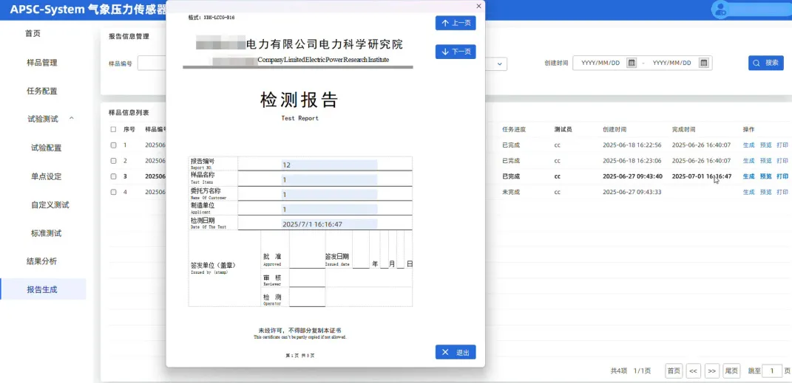The width and height of the screenshot is (792, 383).
Task: Select 标准测试 submenu item
Action: 46,233
